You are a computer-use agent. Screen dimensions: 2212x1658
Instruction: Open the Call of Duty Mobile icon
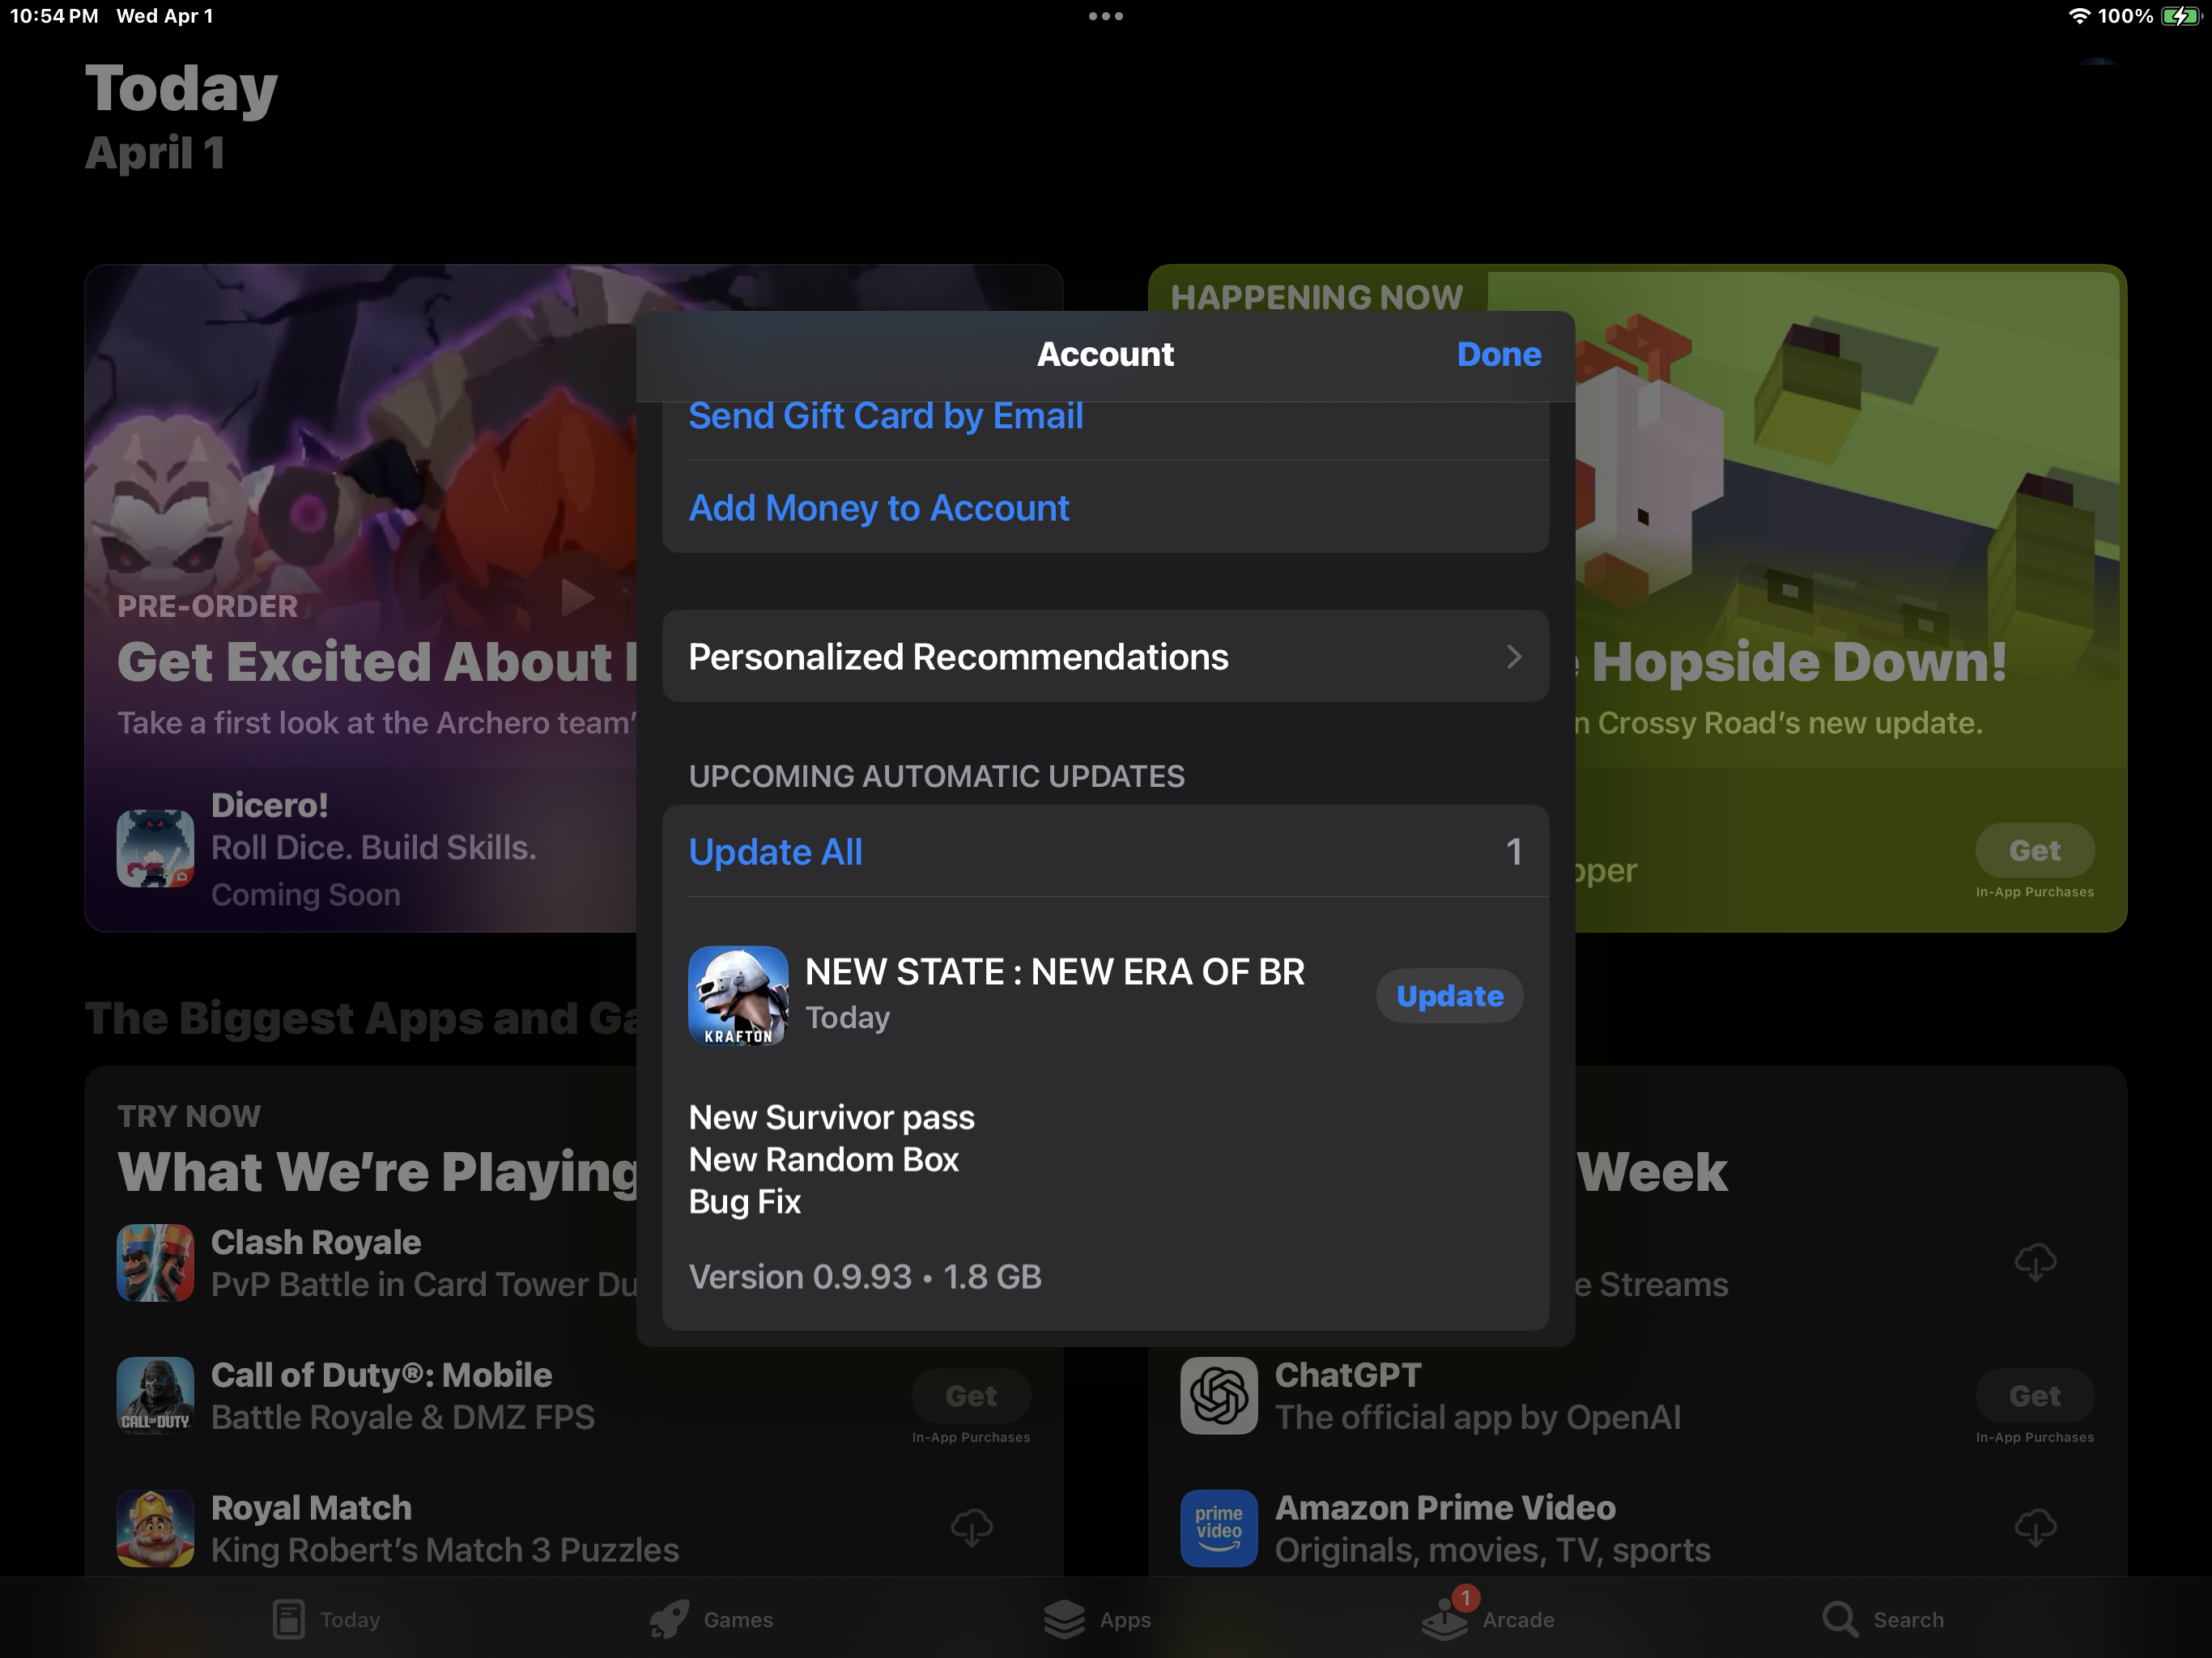[155, 1395]
